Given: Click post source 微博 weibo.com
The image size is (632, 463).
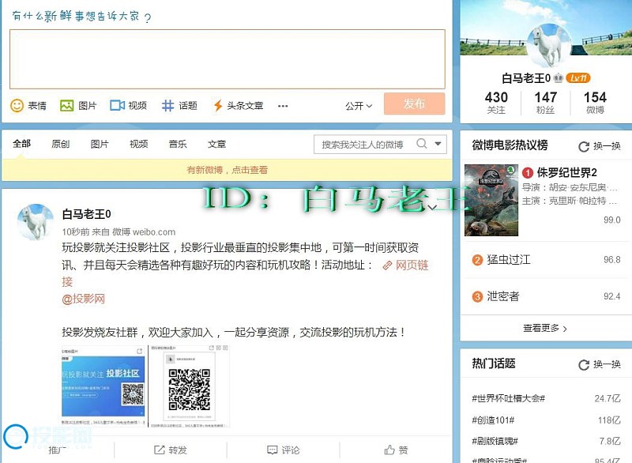Looking at the screenshot, I should tap(144, 231).
